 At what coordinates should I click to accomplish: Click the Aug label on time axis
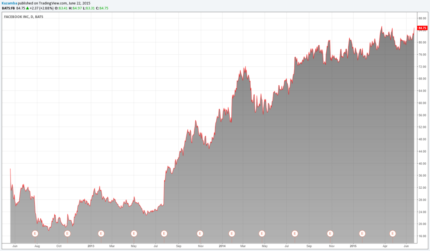pyautogui.click(x=37, y=246)
